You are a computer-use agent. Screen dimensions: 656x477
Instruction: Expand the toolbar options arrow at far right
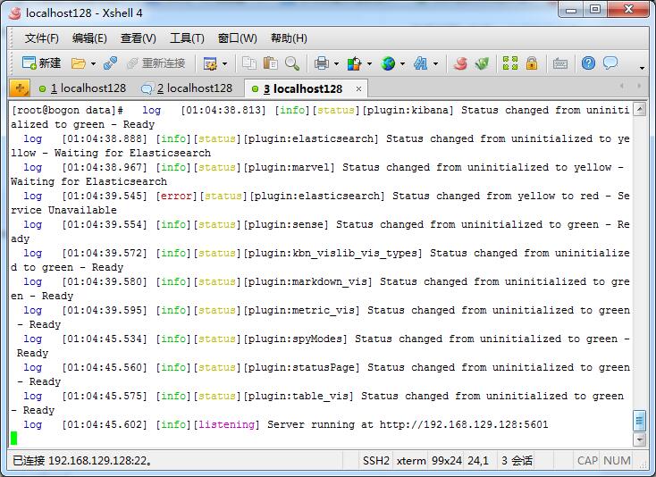click(643, 68)
